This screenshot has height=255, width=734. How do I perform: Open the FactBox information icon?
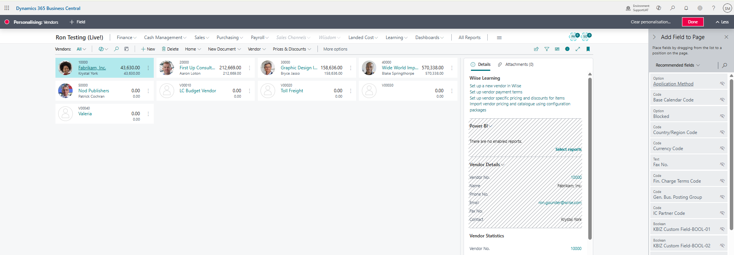[x=567, y=49]
